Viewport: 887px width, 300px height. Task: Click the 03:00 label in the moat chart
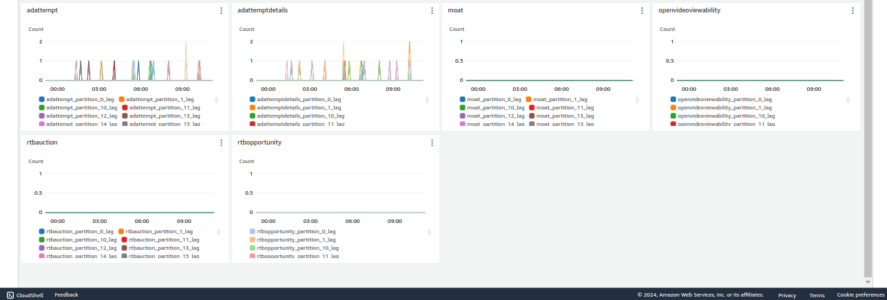pyautogui.click(x=520, y=89)
